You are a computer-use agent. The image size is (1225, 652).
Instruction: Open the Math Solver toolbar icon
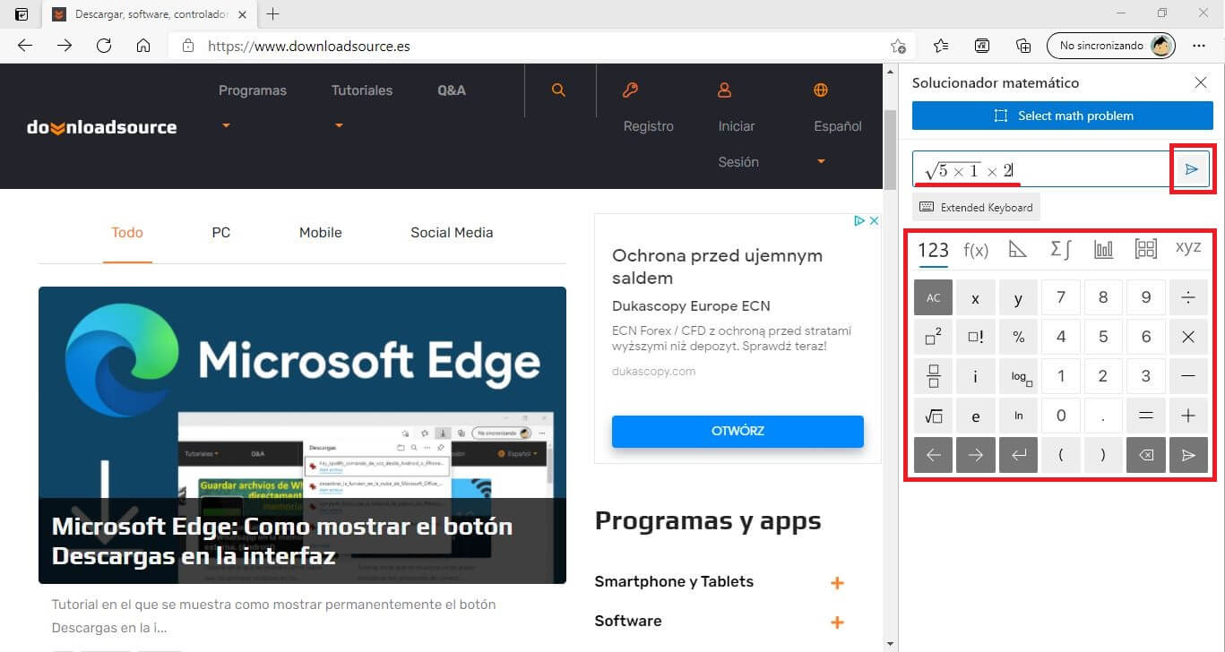(982, 46)
